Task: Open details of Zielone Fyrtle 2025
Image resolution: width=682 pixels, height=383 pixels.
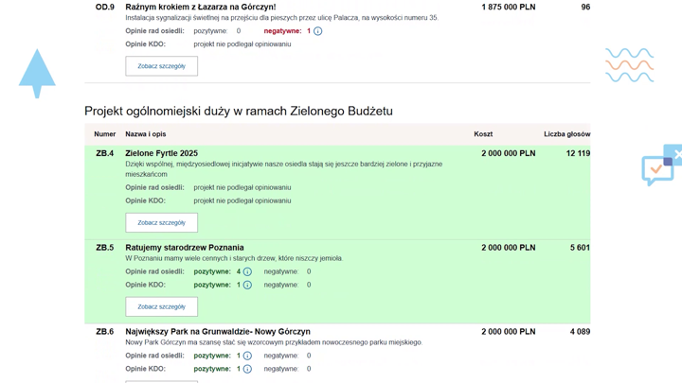Action: [161, 223]
